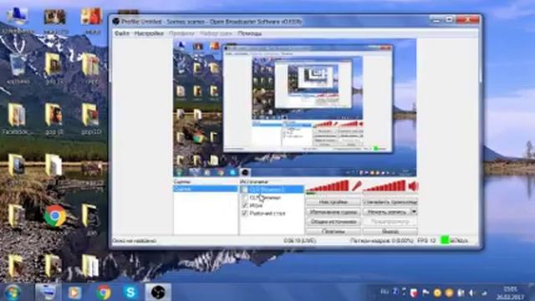Click the Выход button
The height and width of the screenshot is (301, 535).
point(390,232)
